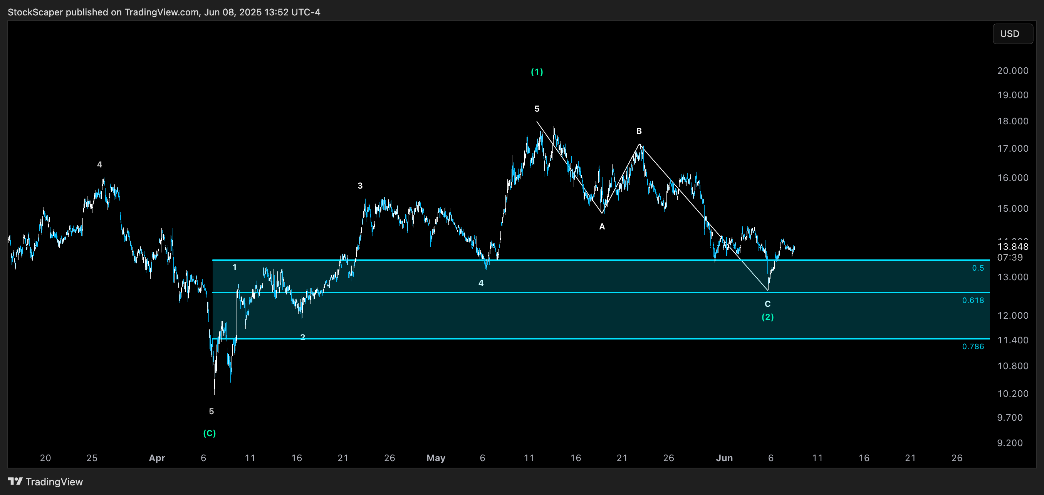Click the current price 13.848 label

point(1013,247)
